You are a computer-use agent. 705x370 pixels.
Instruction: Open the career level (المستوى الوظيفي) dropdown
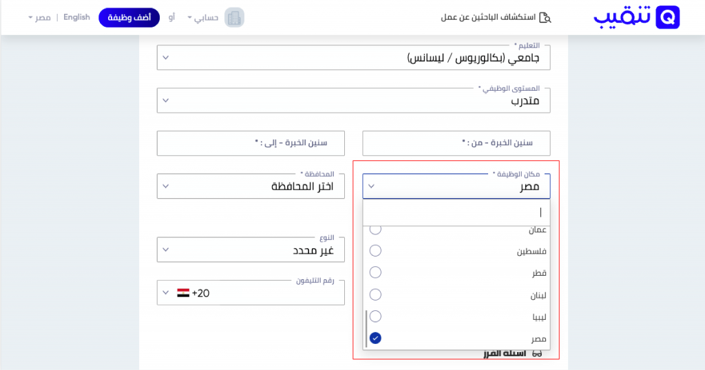pyautogui.click(x=353, y=100)
